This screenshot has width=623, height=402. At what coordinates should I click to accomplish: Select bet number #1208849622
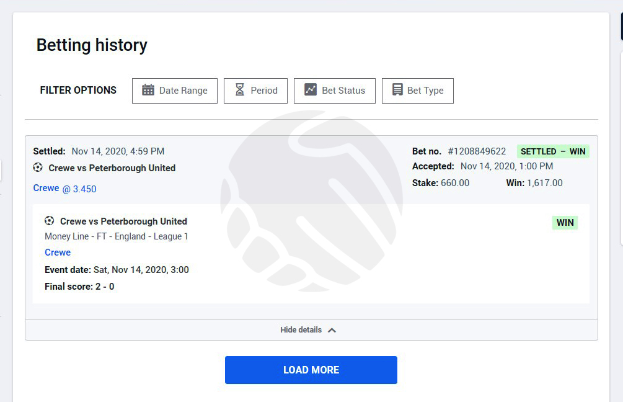477,151
